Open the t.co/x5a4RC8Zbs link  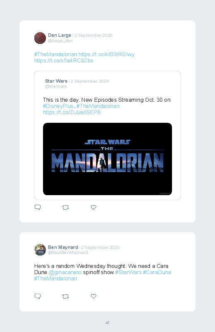64,60
